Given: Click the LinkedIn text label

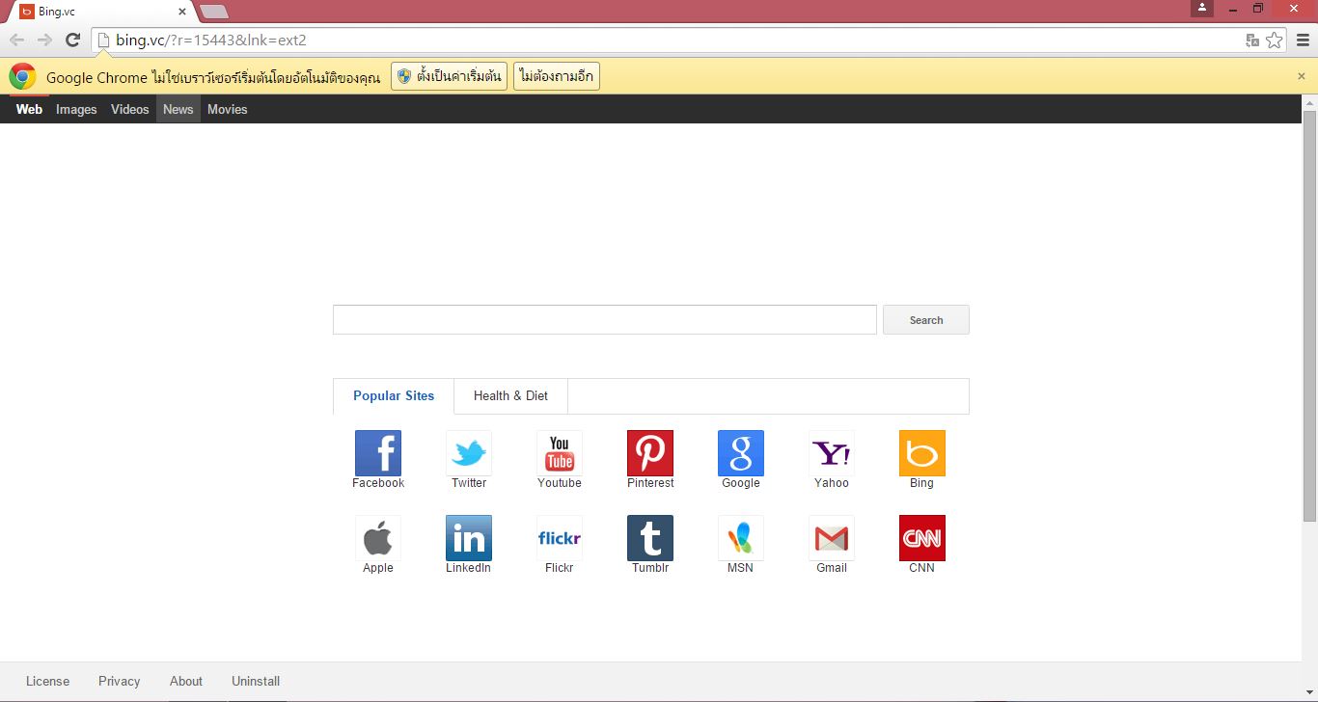Looking at the screenshot, I should (x=469, y=568).
